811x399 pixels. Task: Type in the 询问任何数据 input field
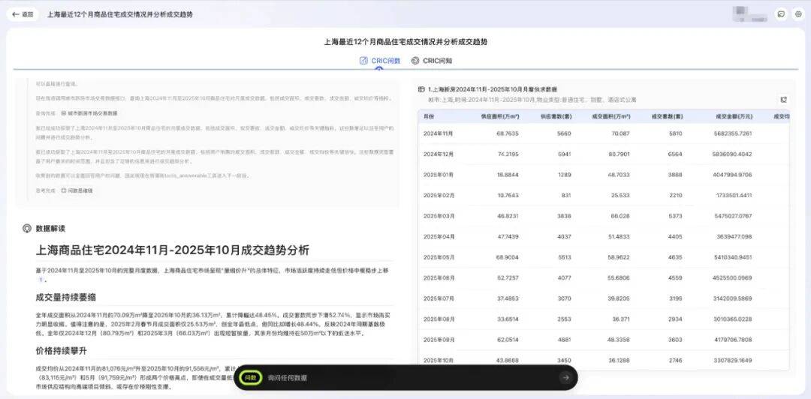click(405, 378)
